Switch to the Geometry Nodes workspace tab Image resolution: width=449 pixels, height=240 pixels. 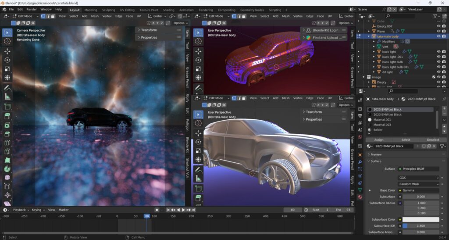[x=252, y=10]
